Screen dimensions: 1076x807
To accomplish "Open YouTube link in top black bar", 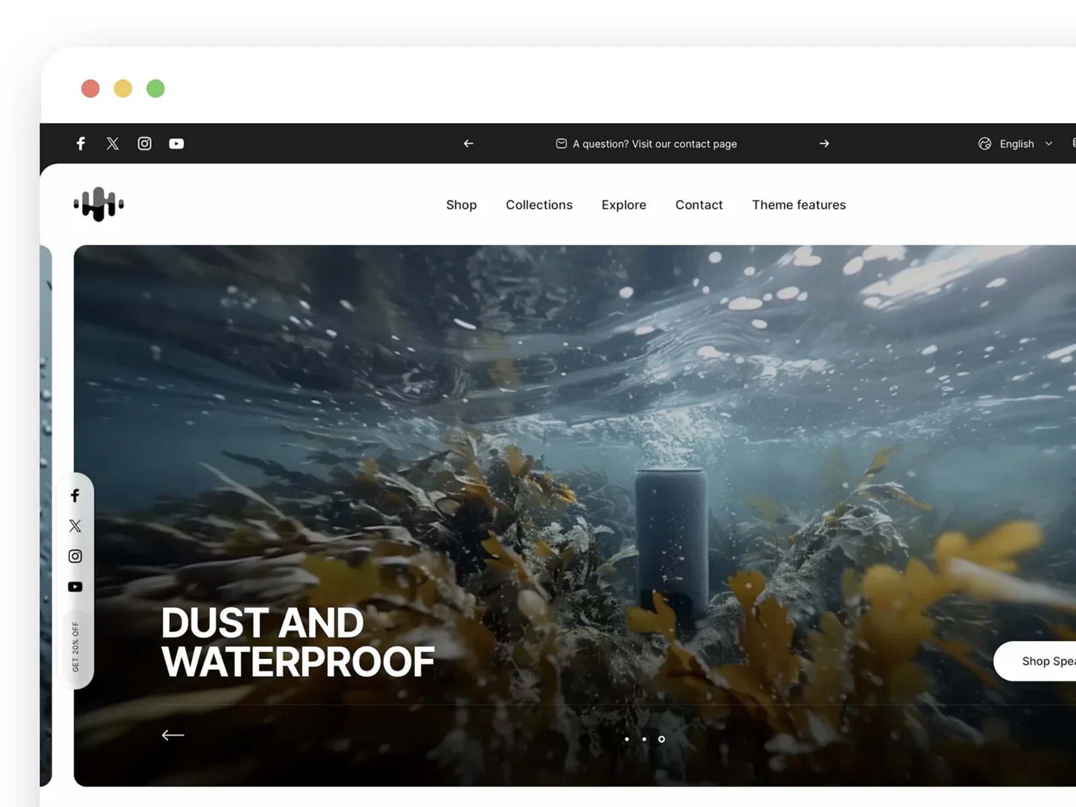I will pos(176,143).
